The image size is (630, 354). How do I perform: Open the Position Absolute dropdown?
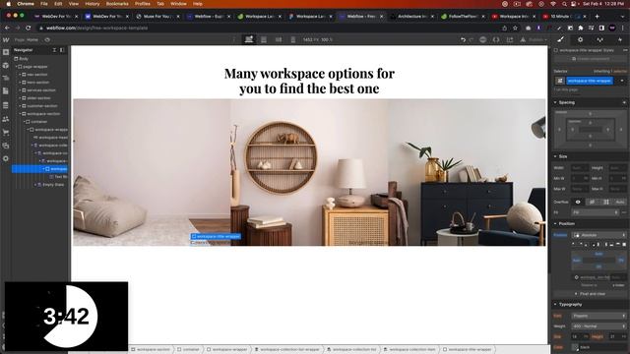599,235
